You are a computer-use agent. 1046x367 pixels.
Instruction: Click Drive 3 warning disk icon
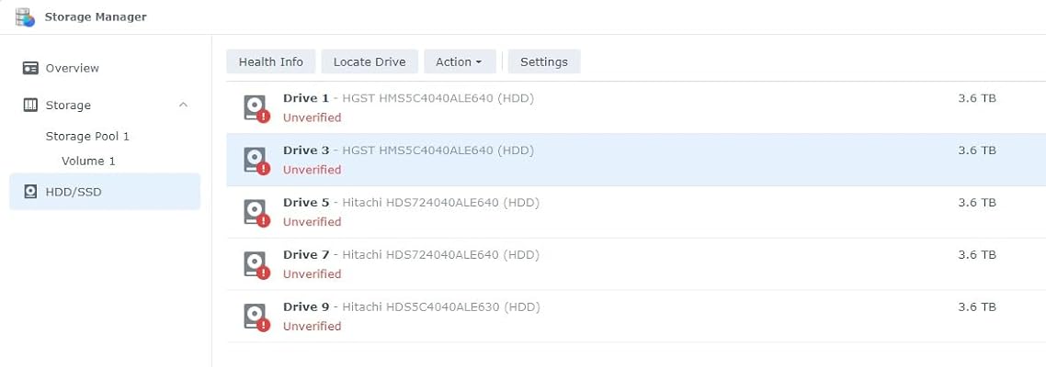click(x=256, y=161)
